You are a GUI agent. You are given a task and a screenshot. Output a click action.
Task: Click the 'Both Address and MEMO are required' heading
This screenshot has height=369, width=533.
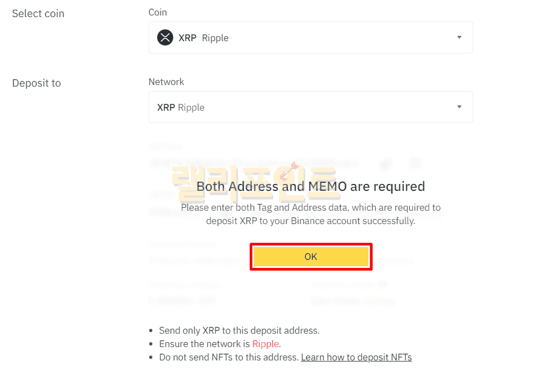click(311, 186)
